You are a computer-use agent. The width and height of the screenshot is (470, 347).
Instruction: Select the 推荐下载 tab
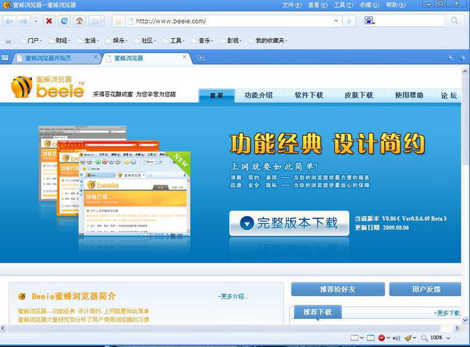(x=318, y=312)
